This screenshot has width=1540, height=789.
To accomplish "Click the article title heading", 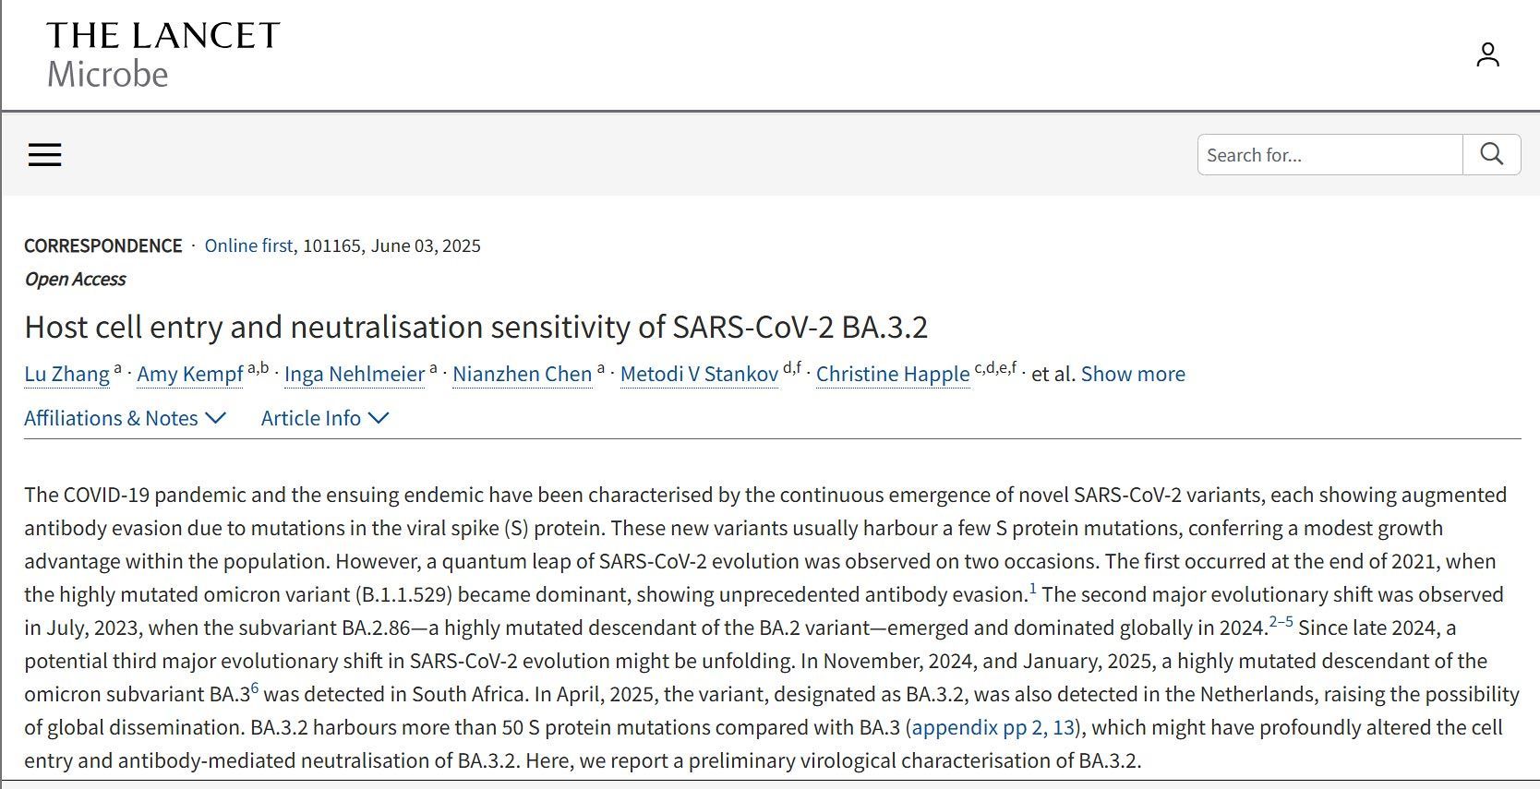I will click(x=475, y=327).
